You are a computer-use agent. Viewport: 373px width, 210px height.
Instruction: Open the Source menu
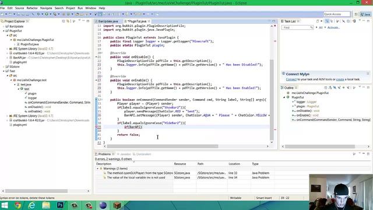(x=19, y=8)
